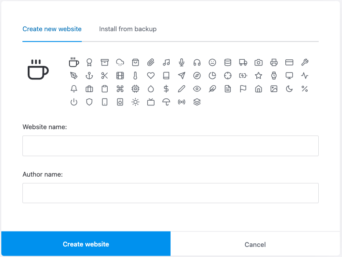Choose the layers stack icon

pos(197,102)
